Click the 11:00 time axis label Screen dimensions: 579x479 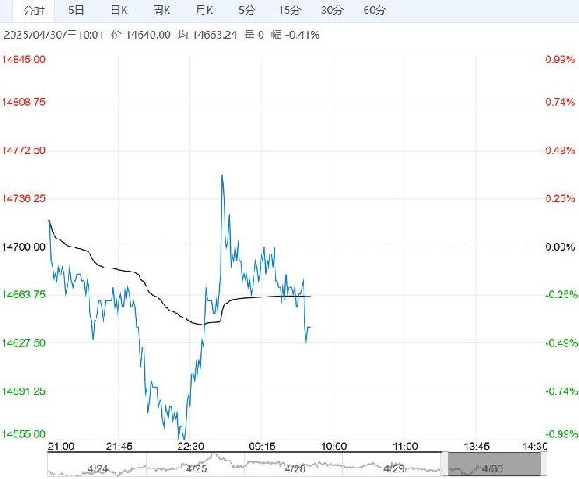(x=405, y=447)
